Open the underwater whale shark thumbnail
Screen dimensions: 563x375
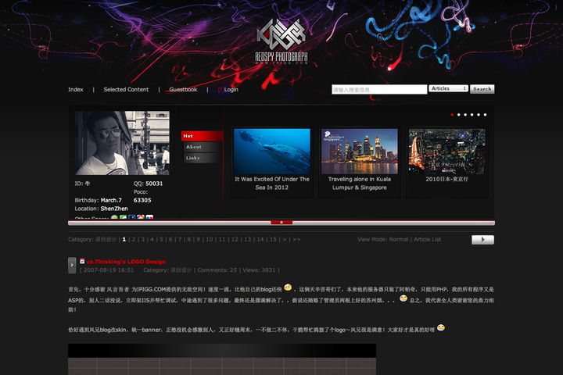pos(272,151)
